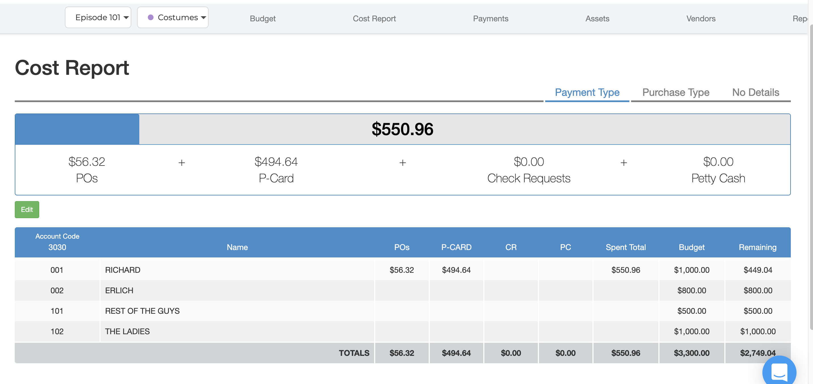Viewport: 813px width, 384px height.
Task: Click THE LADIES $1,000.00 Remaining cell
Action: (758, 332)
